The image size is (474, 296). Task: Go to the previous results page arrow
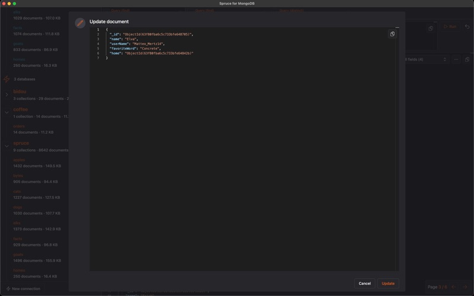tap(454, 287)
